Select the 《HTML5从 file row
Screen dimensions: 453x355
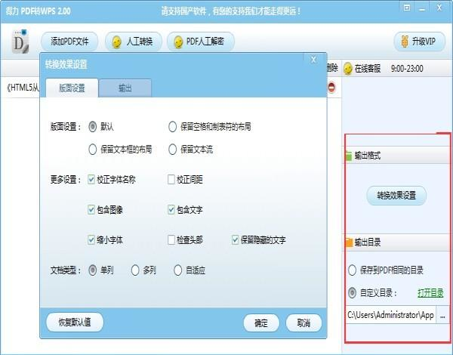point(23,88)
